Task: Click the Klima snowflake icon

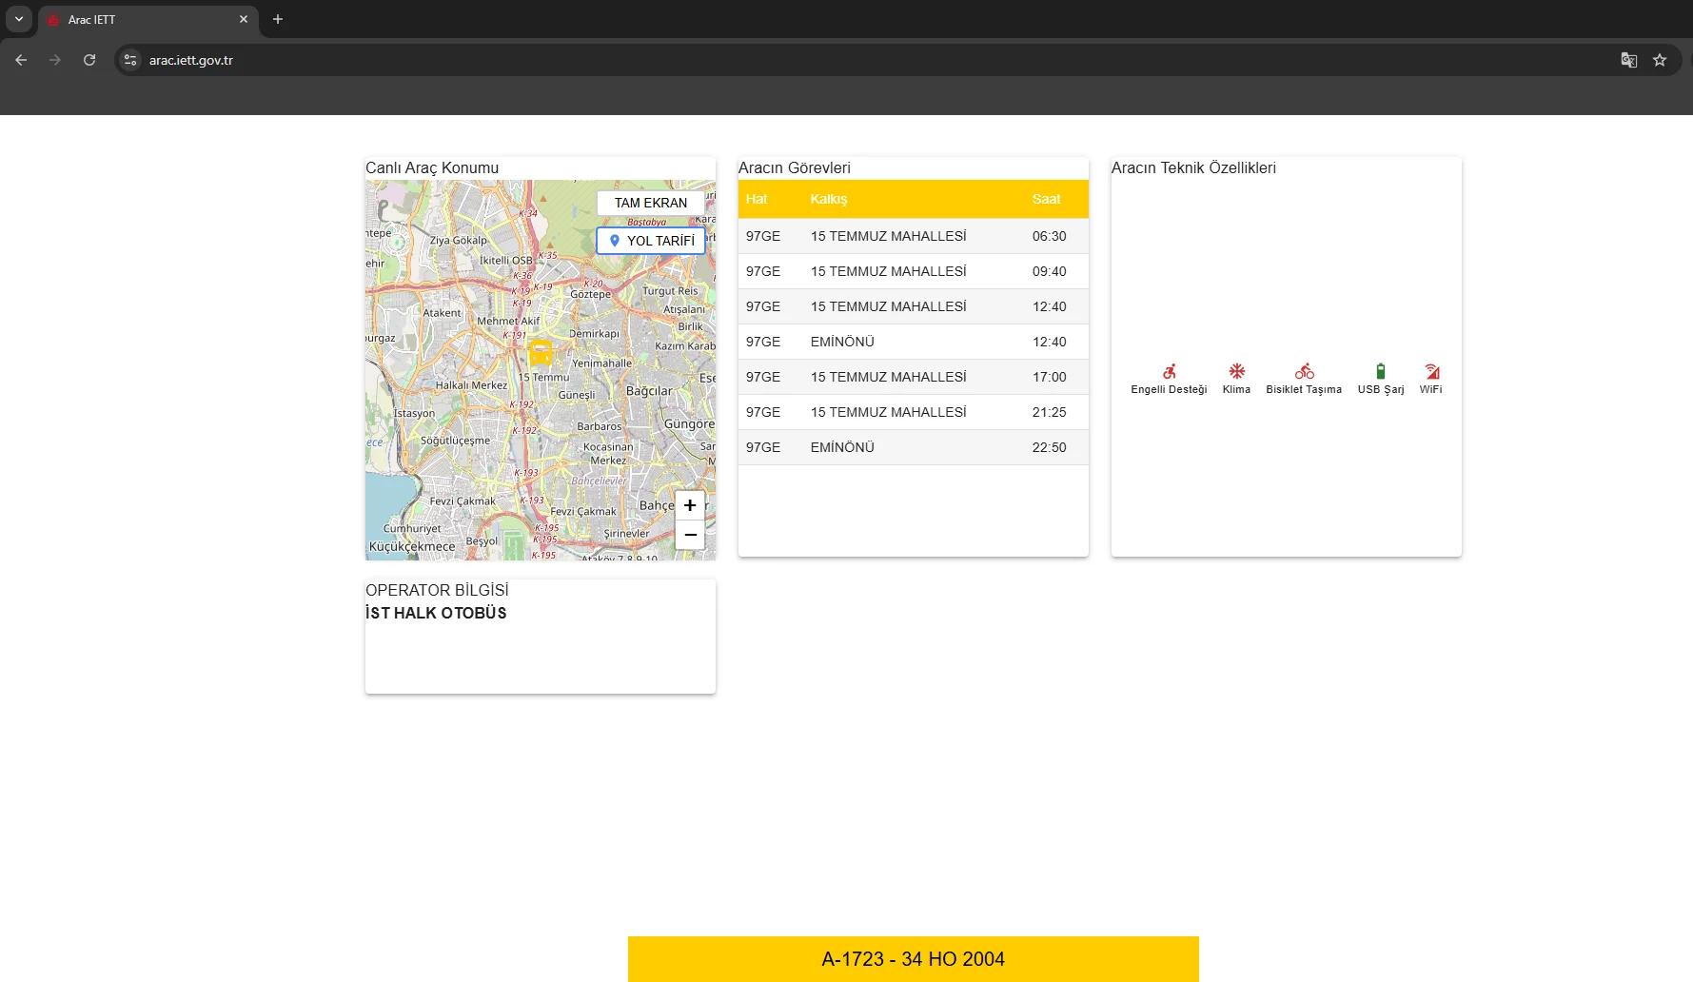Action: pos(1236,371)
